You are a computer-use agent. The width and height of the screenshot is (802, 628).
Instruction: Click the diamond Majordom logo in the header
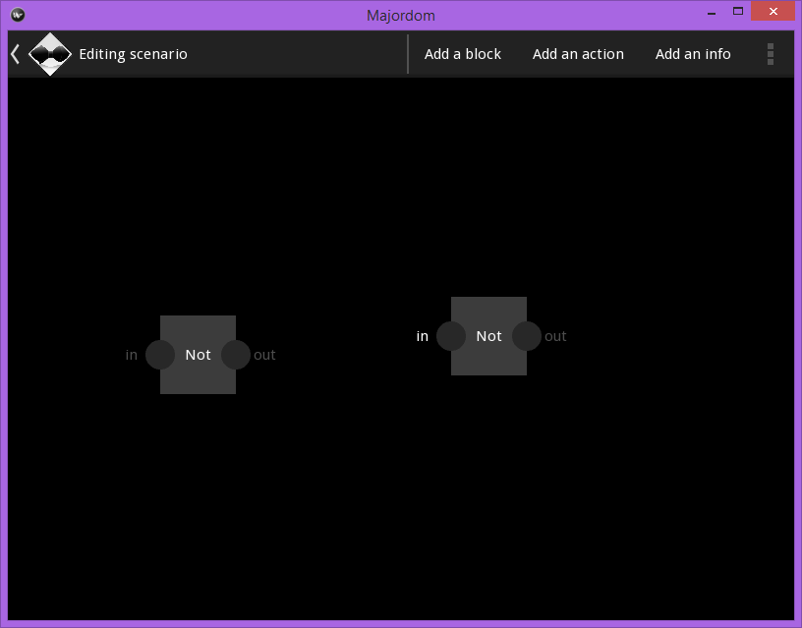[50, 54]
